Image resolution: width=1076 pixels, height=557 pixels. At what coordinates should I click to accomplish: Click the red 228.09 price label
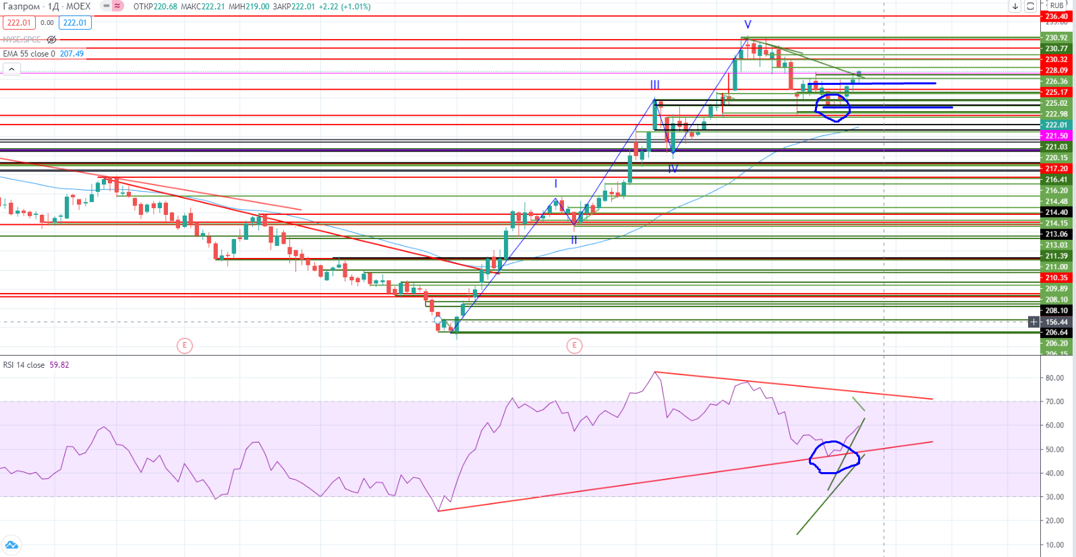point(1056,70)
